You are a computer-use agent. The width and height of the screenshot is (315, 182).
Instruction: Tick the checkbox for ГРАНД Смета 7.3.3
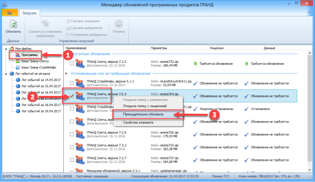pos(72,64)
